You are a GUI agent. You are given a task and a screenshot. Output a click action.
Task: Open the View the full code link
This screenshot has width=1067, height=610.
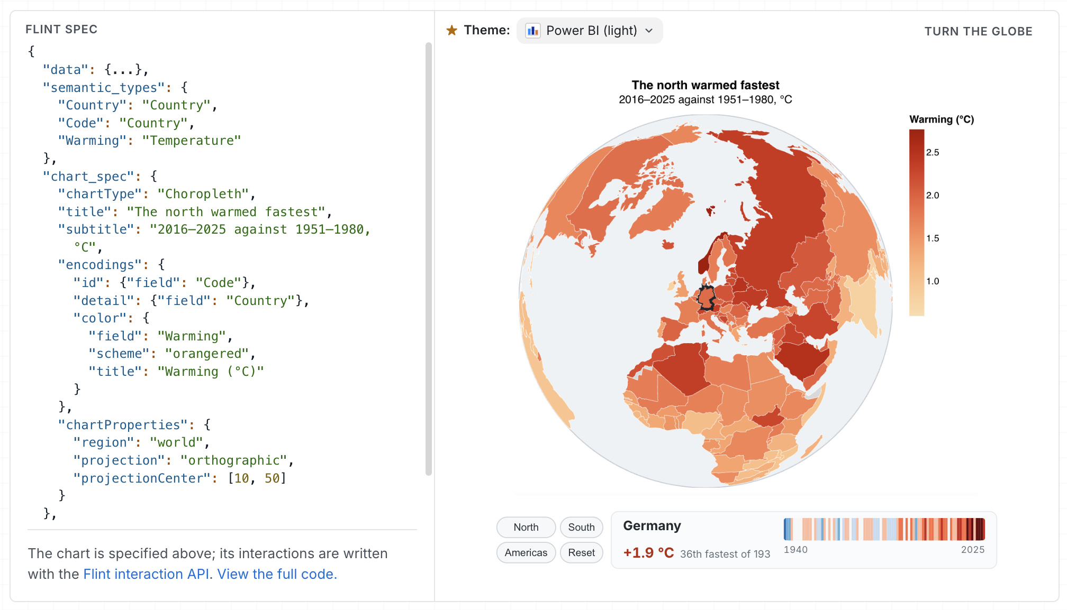pos(277,574)
